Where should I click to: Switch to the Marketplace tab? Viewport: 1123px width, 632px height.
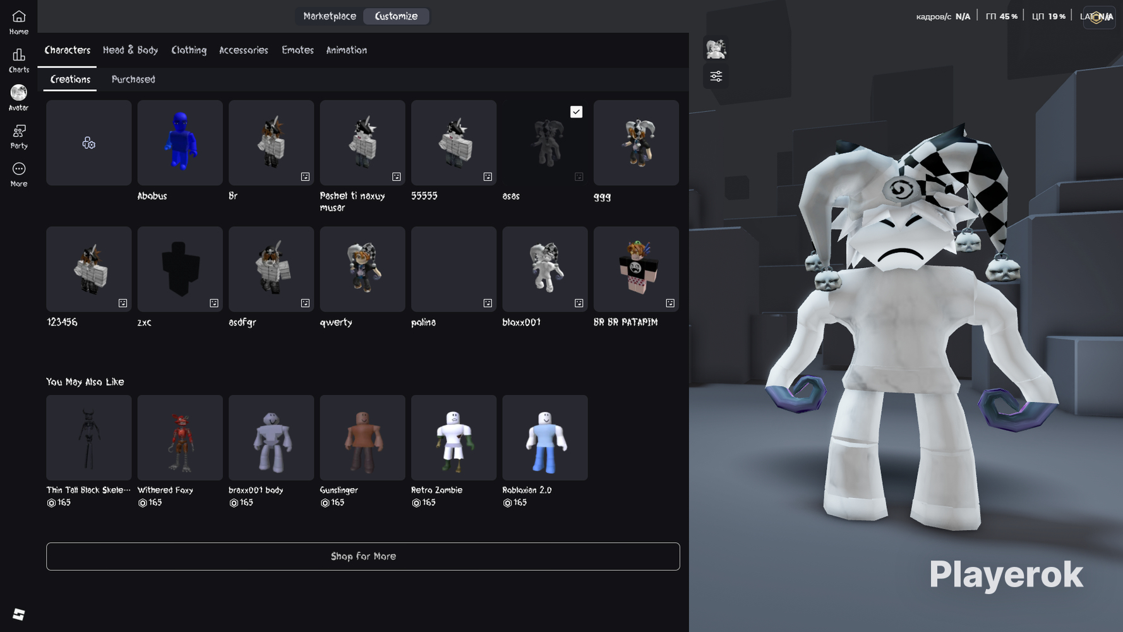coord(330,16)
